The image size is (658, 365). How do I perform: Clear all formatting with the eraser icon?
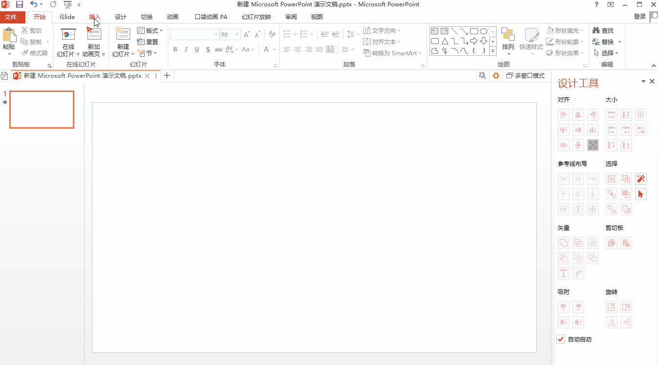click(x=272, y=35)
